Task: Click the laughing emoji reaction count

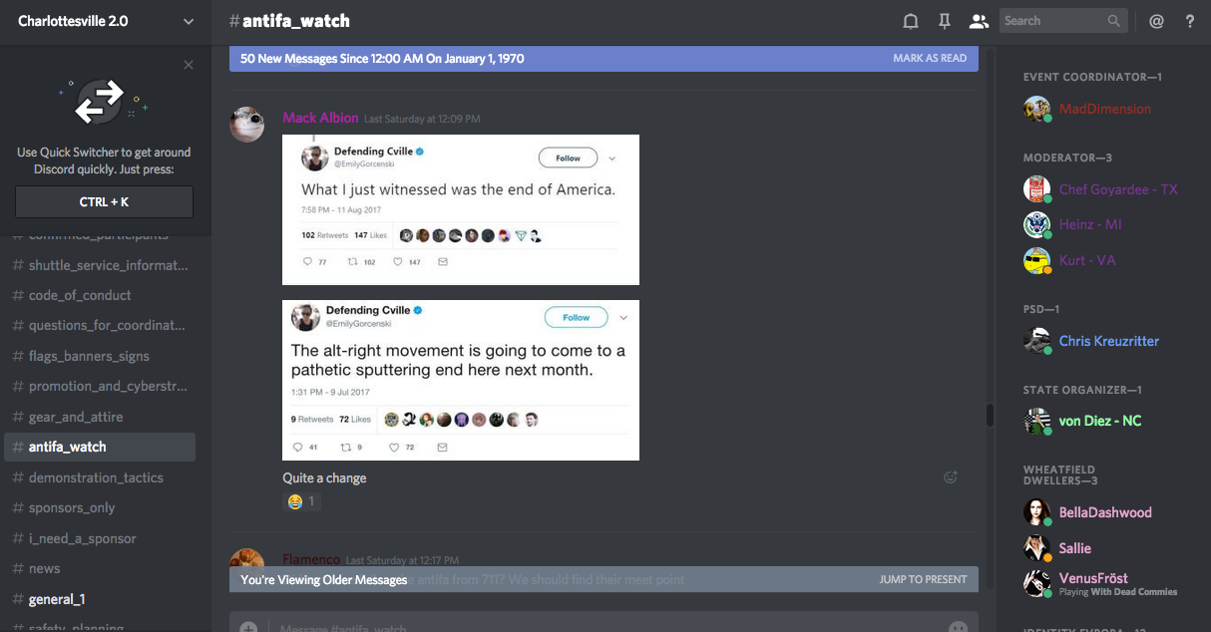Action: 301,501
